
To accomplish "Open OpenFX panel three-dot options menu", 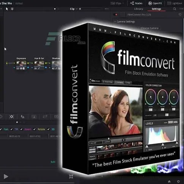I will pyautogui.click(x=181, y=9).
